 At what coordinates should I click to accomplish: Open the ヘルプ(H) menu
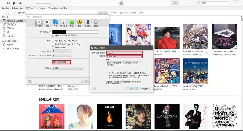pos(63,8)
